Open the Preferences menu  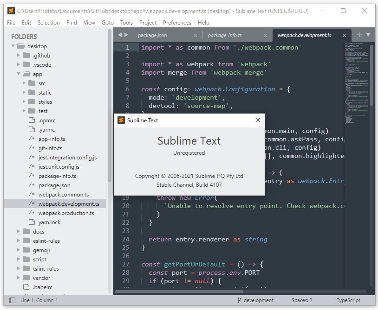tap(176, 22)
